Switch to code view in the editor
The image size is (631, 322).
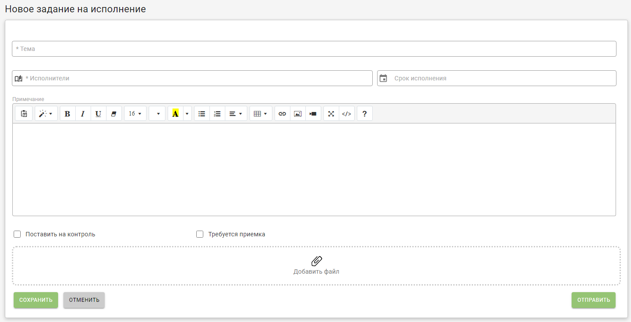347,113
